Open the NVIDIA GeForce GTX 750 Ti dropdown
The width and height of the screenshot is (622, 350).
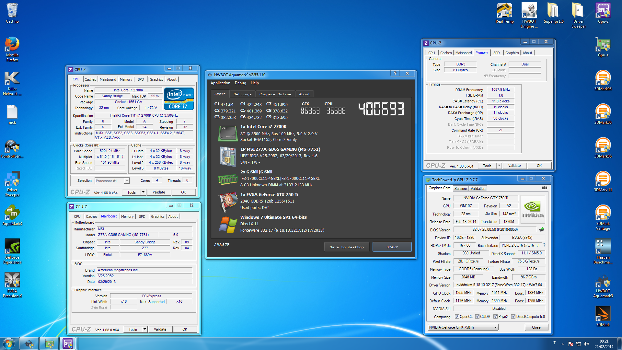[x=463, y=327]
